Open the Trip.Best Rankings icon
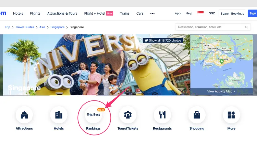Image resolution: width=257 pixels, height=143 pixels. click(x=93, y=115)
